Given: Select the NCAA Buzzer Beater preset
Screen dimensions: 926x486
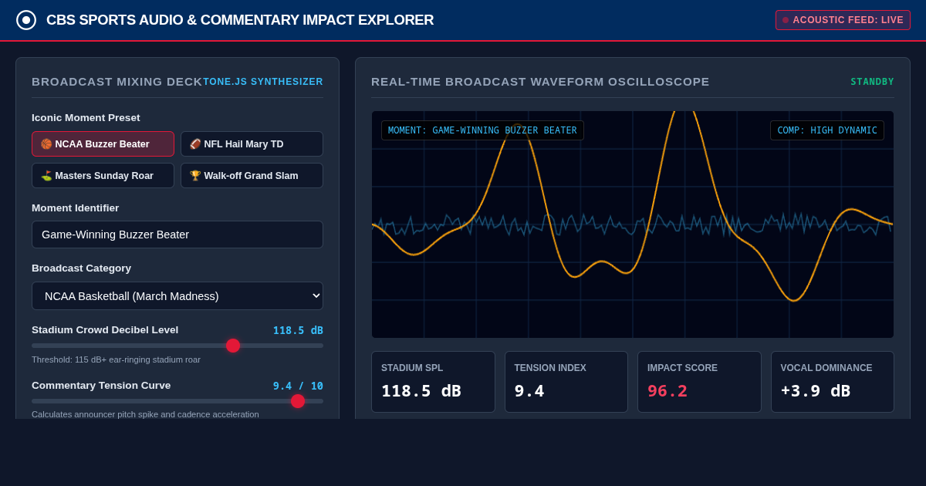Looking at the screenshot, I should point(103,144).
